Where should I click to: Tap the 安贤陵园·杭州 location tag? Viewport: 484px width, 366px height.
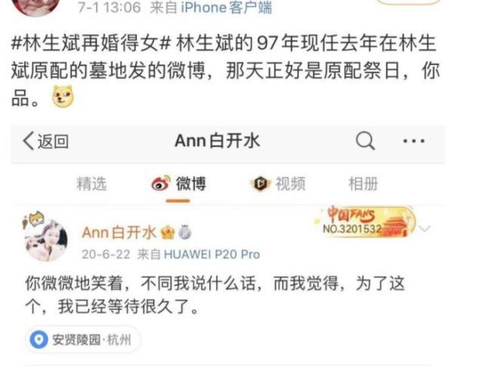point(83,340)
